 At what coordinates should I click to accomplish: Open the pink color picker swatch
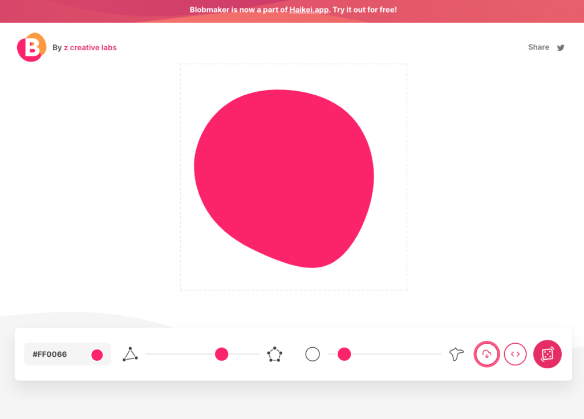(x=97, y=355)
